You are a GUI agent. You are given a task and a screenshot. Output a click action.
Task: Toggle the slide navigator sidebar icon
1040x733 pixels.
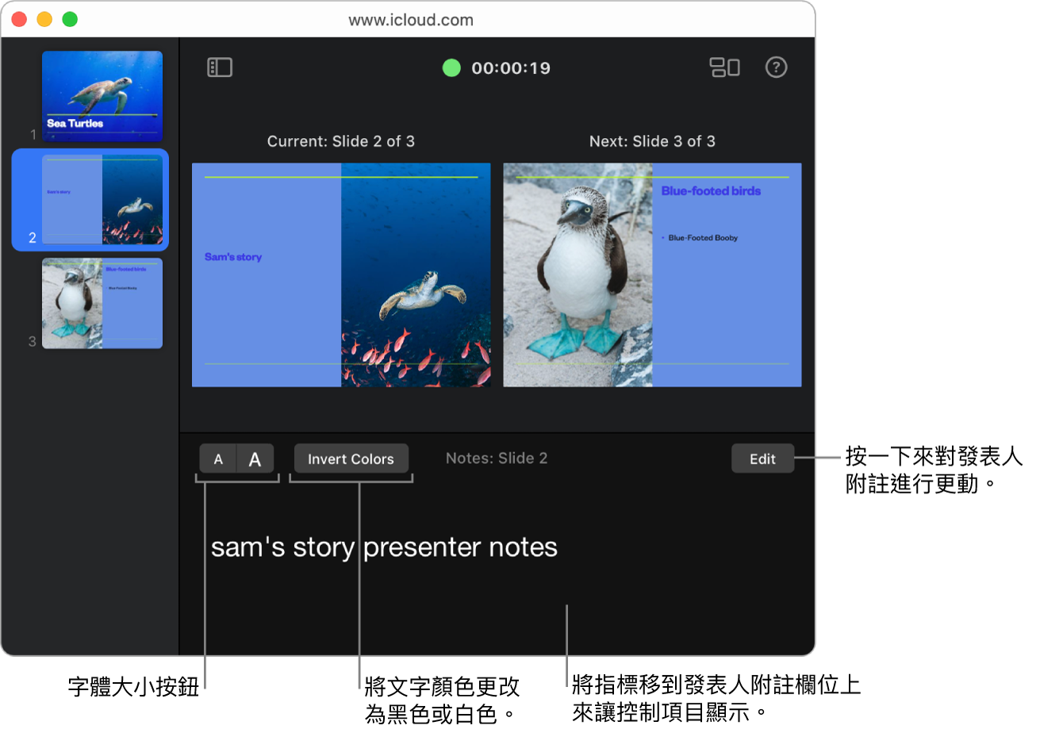220,67
